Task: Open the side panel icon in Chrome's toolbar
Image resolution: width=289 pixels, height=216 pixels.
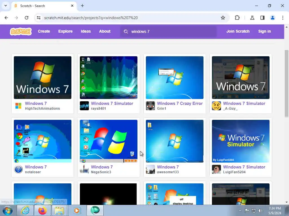Action: pyautogui.click(x=262, y=18)
